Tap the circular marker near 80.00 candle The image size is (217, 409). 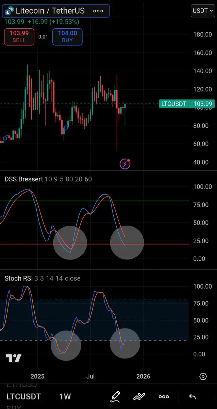tap(66, 127)
